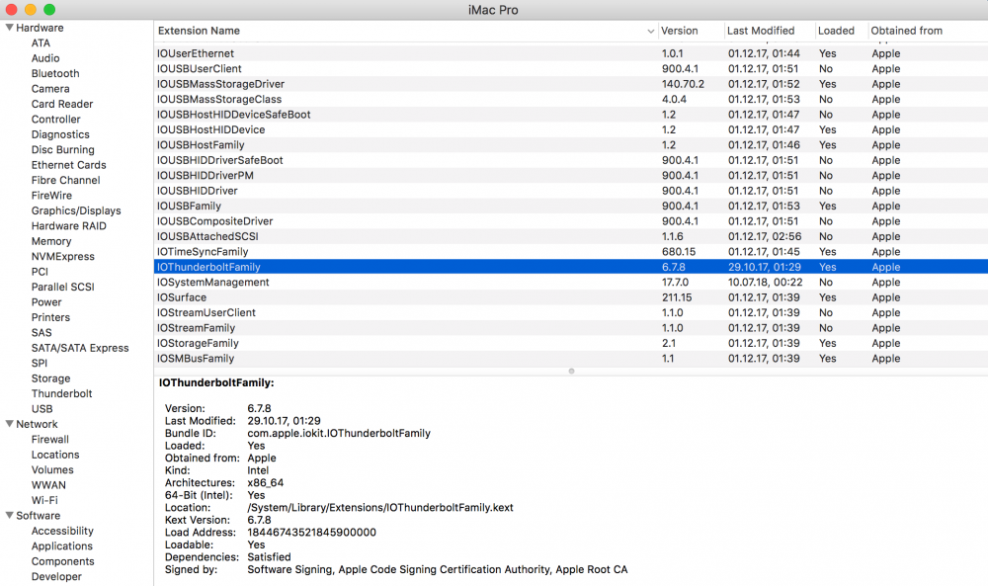Collapse the Hardware section triangle
Screen dimensions: 988x586
click(x=10, y=28)
